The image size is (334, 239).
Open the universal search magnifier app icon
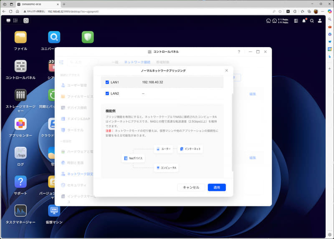54,37
